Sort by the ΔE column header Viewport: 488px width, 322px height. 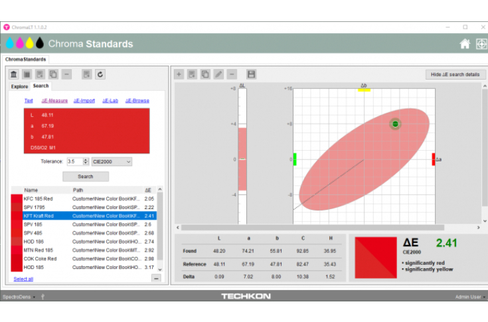149,190
